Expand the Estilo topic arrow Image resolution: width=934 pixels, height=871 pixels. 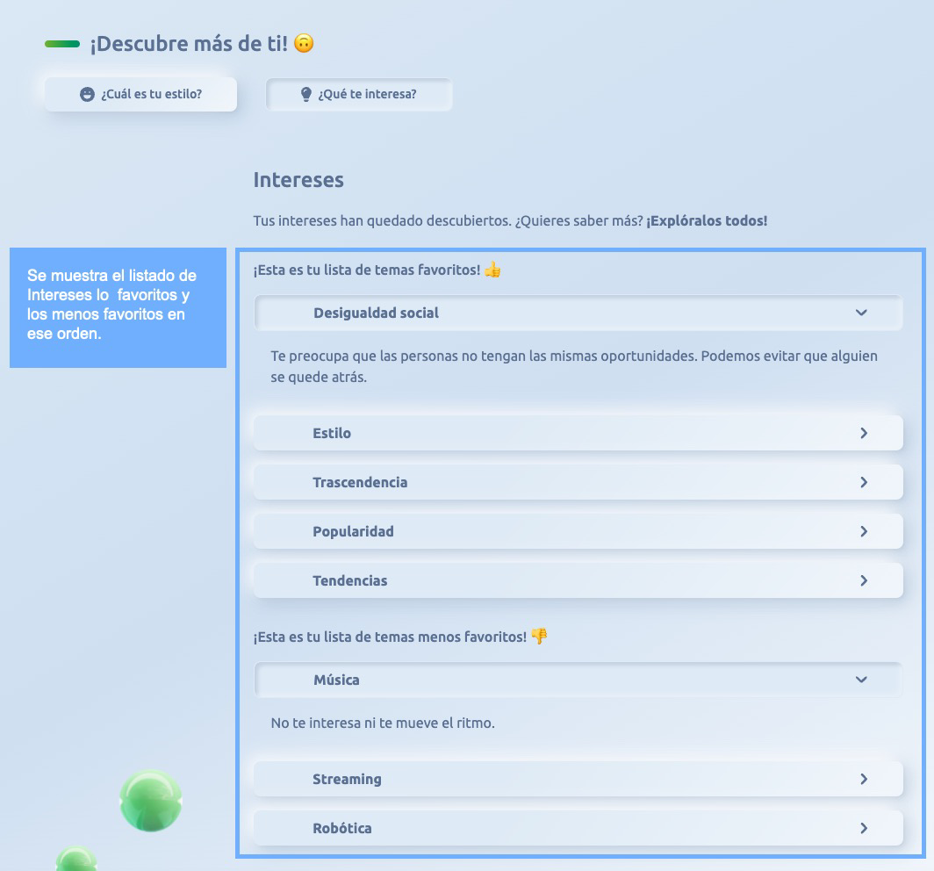864,433
